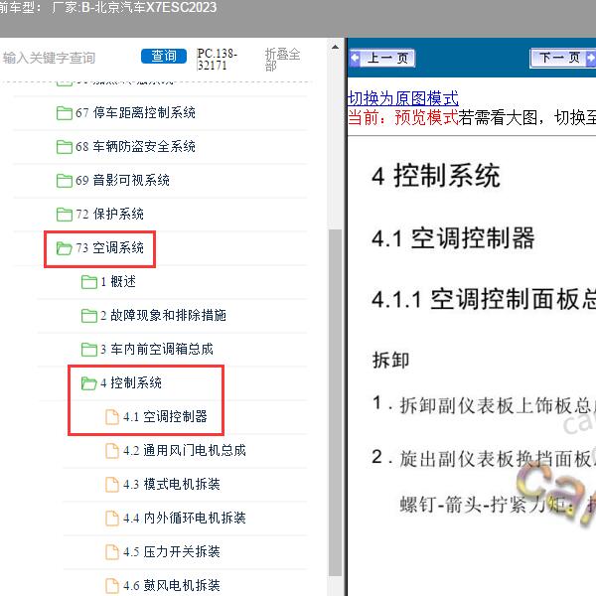Image resolution: width=596 pixels, height=596 pixels.
Task: Click document icon of 4.1 空调控制器
Action: (112, 416)
